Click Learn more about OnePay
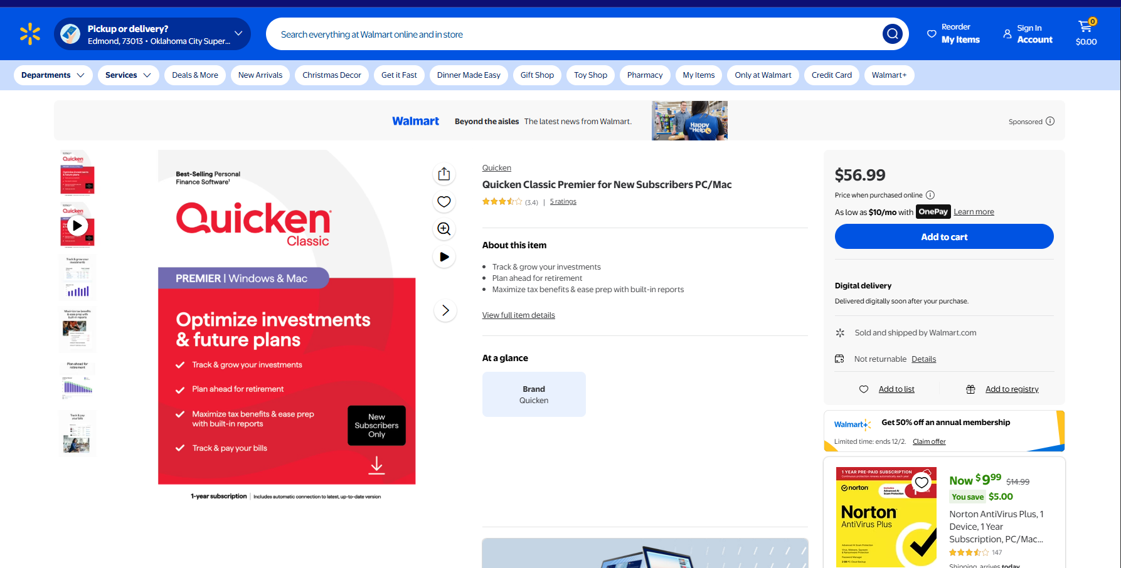The width and height of the screenshot is (1121, 568). (x=974, y=212)
